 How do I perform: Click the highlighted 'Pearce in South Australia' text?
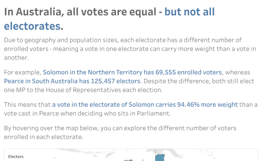(x=39, y=81)
